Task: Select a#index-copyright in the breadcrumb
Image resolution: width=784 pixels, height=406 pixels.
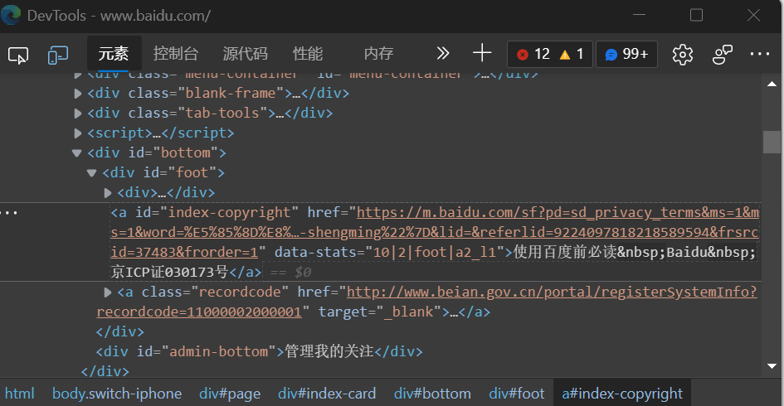Action: coord(622,394)
